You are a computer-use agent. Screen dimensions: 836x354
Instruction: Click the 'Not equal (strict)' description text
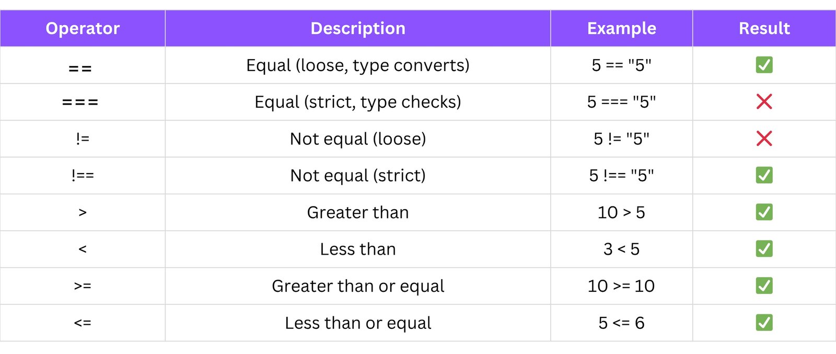coord(358,176)
